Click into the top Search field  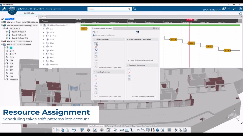tap(108, 9)
